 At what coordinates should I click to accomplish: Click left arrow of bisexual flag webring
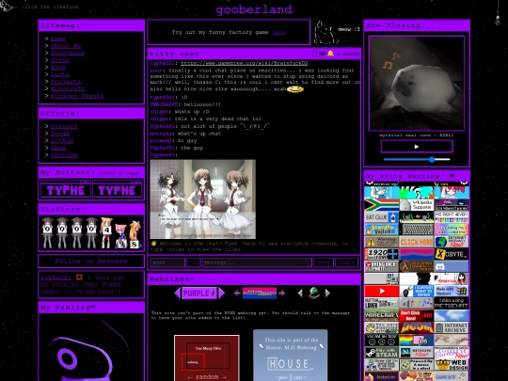coord(237,294)
